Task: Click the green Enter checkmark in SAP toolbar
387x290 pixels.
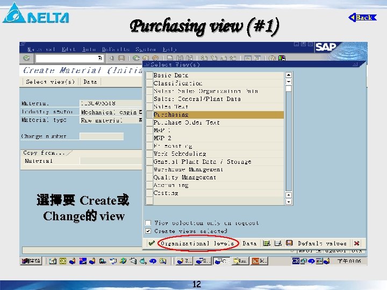Action: tap(26, 58)
